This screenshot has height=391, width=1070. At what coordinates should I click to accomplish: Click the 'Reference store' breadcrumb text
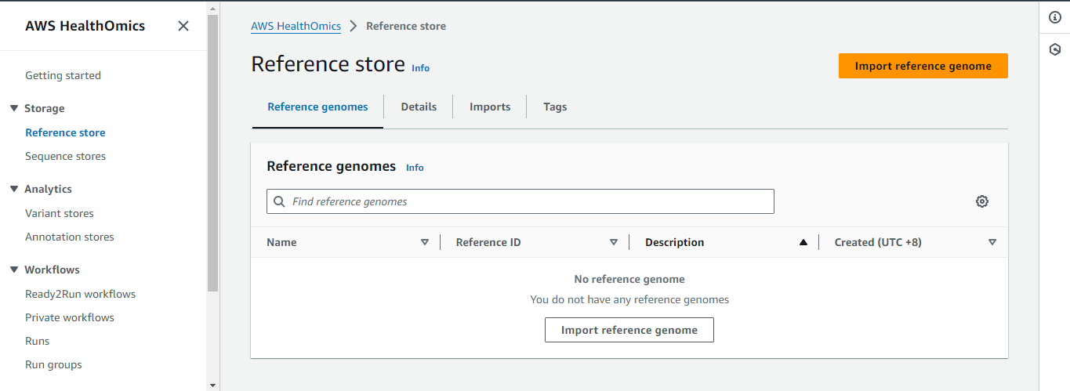click(406, 26)
